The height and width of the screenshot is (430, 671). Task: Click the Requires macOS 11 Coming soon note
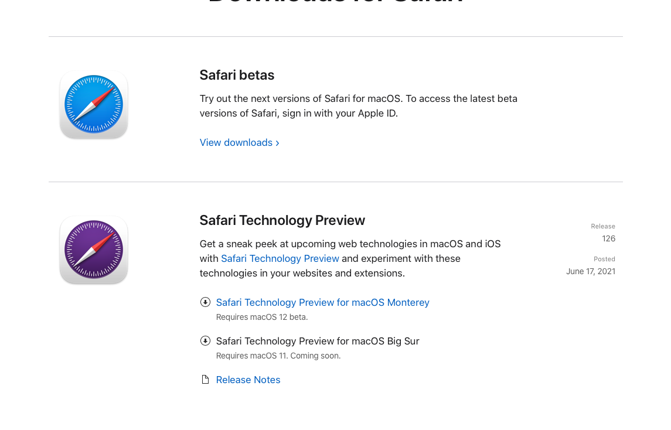[x=278, y=356]
